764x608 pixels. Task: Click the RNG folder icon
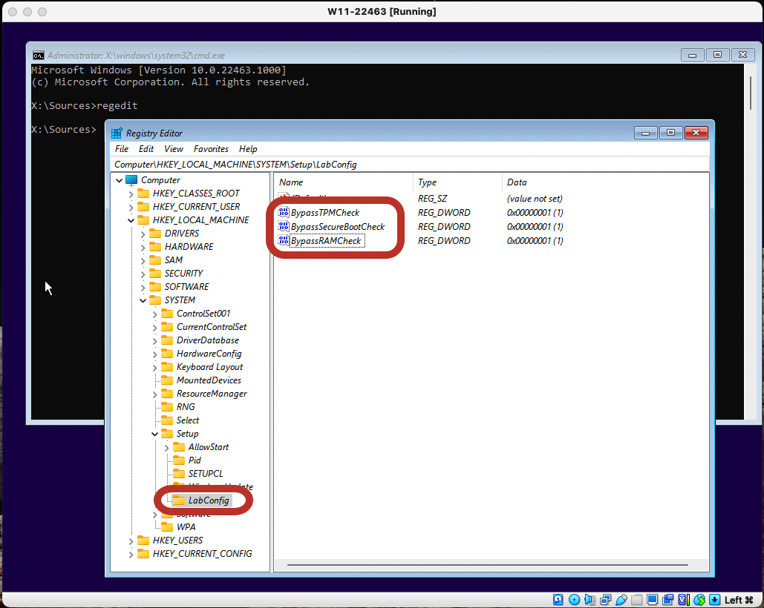[x=167, y=406]
